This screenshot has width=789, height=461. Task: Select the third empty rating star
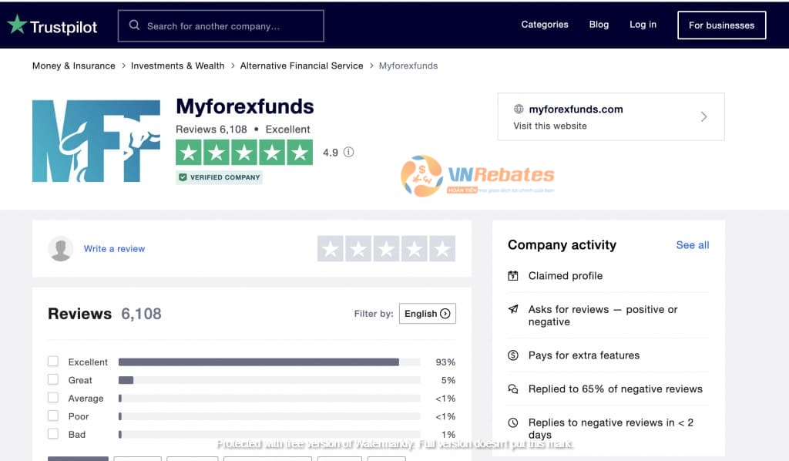click(x=387, y=249)
